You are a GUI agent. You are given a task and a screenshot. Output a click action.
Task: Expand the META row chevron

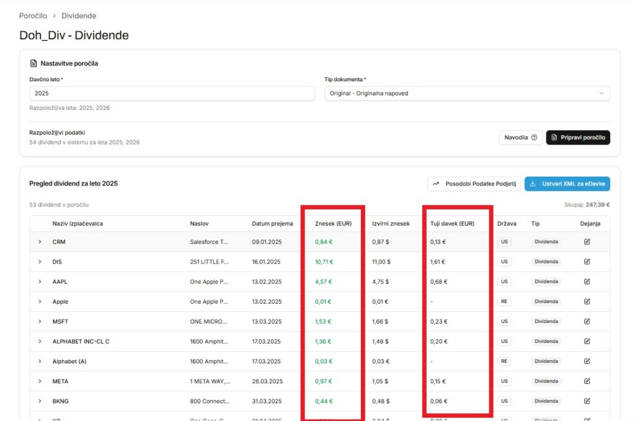coord(40,381)
